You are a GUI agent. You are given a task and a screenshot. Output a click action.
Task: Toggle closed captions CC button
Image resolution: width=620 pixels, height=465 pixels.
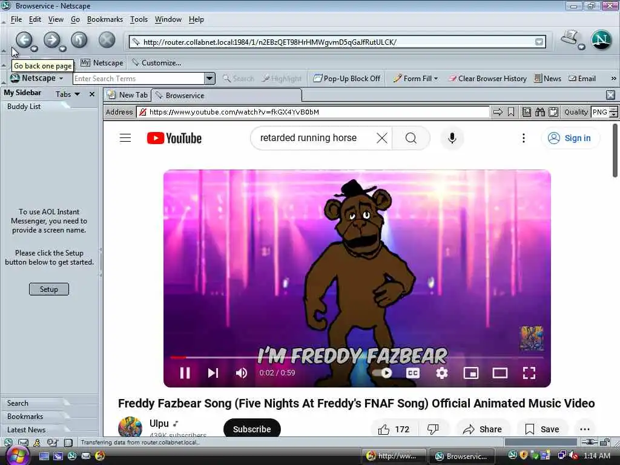[x=413, y=373]
